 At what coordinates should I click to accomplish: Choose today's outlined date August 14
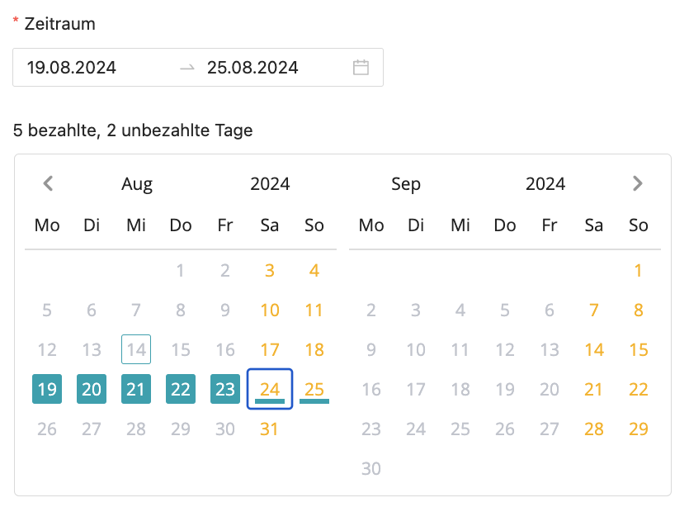[136, 349]
